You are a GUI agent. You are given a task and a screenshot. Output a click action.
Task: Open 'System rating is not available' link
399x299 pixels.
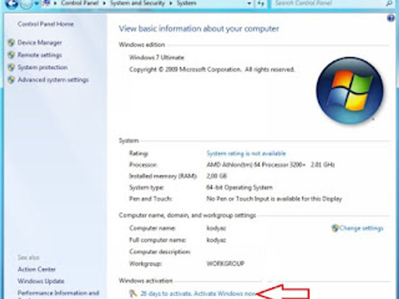point(246,154)
